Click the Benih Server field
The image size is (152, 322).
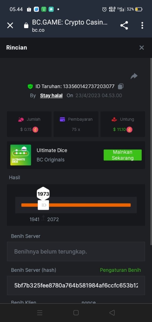[76, 251]
